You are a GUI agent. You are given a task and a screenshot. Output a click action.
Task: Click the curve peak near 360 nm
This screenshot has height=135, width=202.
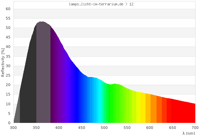point(41,22)
